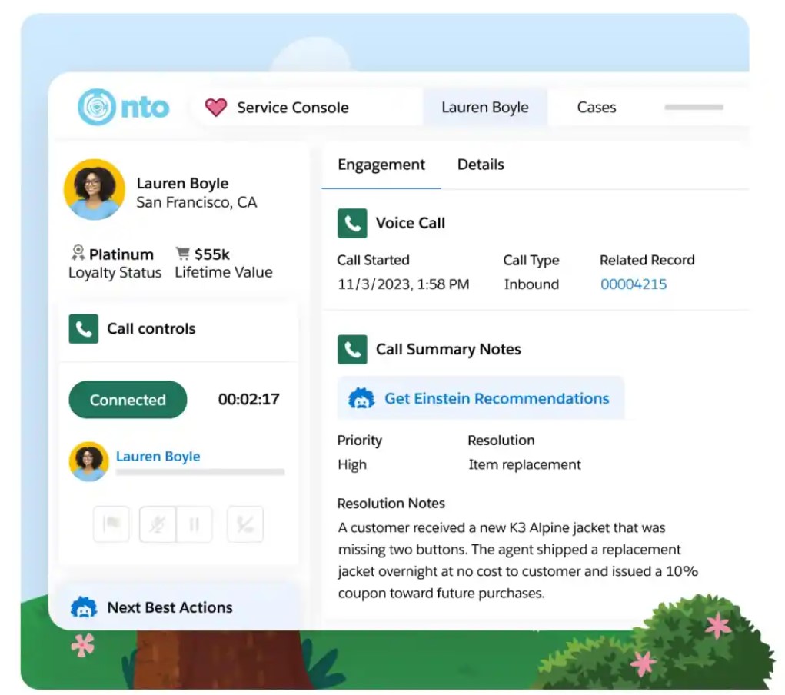Viewport: 785px width, 695px height.
Task: Click the Item replacement resolution value
Action: pyautogui.click(x=524, y=464)
